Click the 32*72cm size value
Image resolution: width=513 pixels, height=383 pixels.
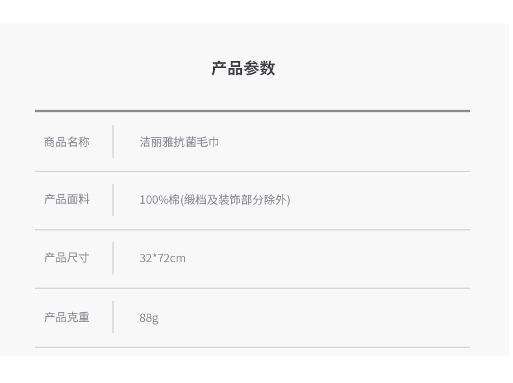[x=162, y=258]
